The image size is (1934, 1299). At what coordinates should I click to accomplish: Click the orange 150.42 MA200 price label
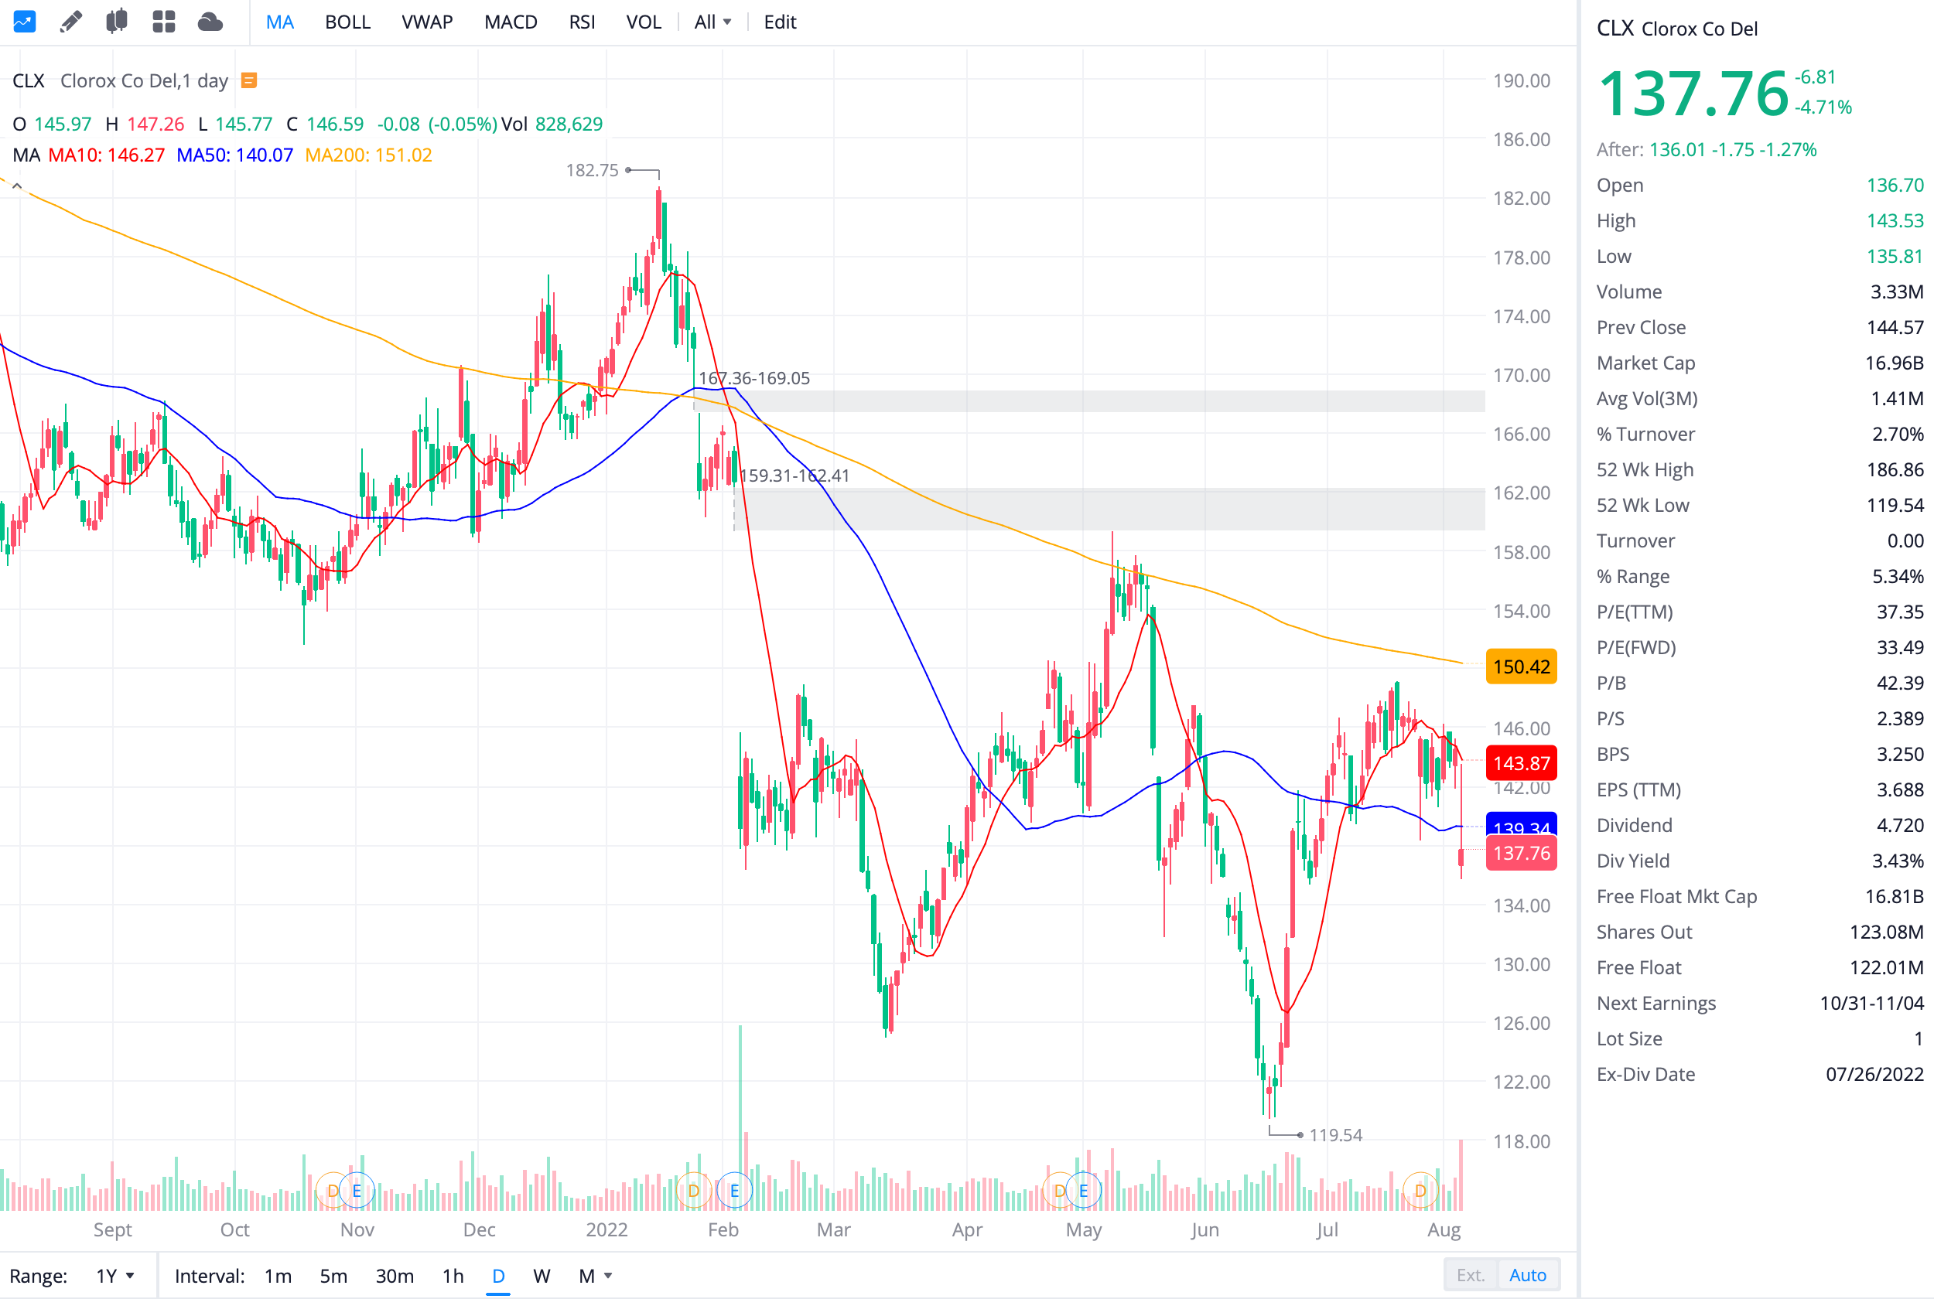(x=1521, y=667)
